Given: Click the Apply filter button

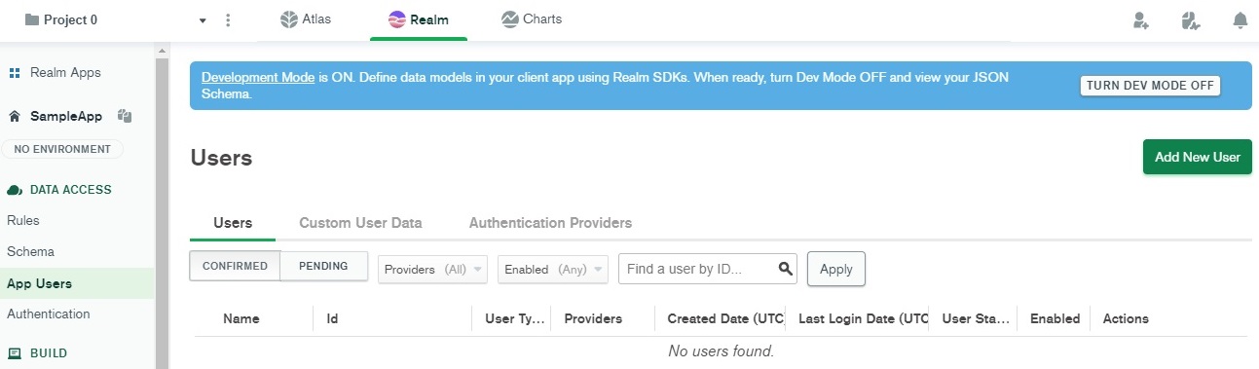Looking at the screenshot, I should click(x=836, y=269).
